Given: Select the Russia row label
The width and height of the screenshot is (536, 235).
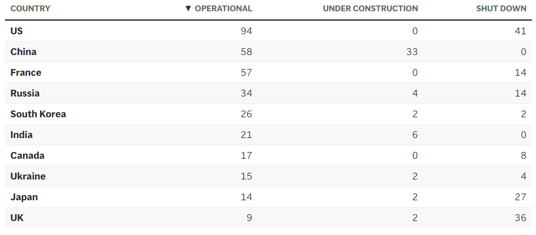Looking at the screenshot, I should point(25,93).
